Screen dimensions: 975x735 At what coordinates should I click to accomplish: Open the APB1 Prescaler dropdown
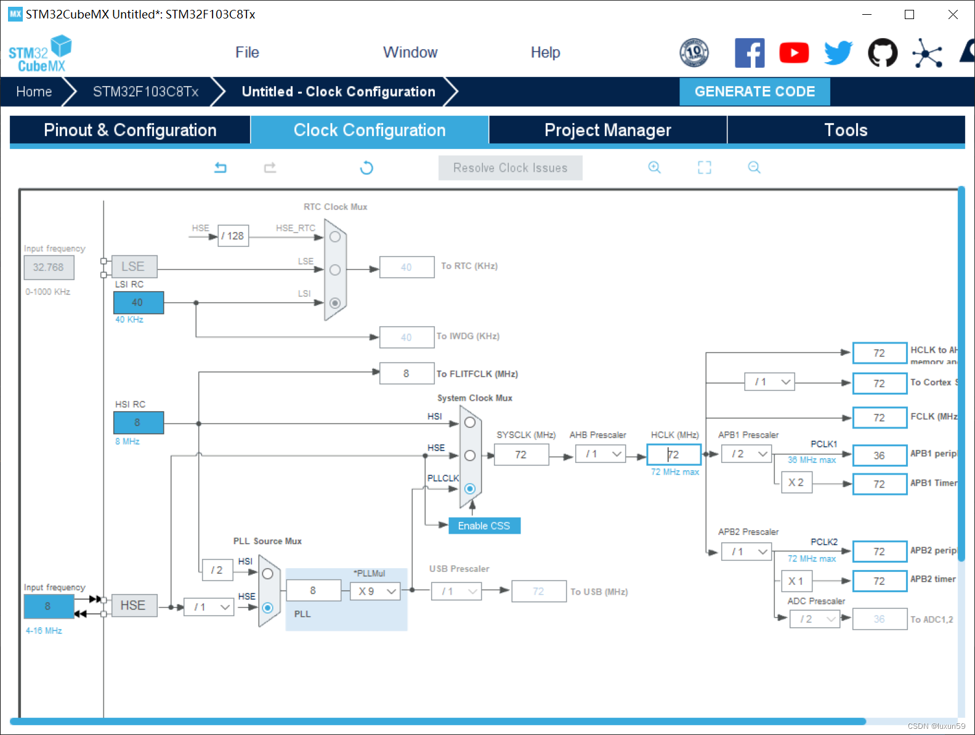pos(746,454)
